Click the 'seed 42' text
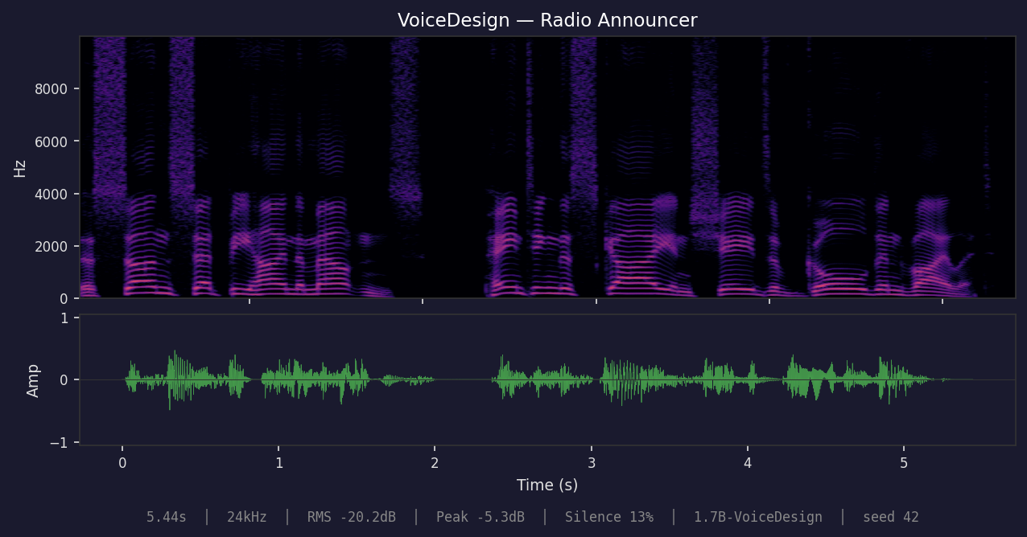1027x537 pixels. tap(891, 518)
